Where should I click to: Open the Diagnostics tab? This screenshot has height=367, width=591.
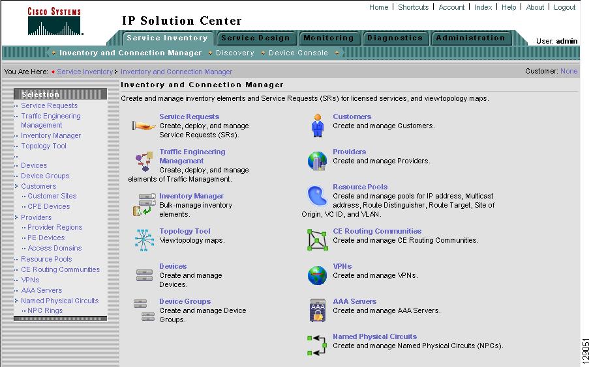coord(395,38)
